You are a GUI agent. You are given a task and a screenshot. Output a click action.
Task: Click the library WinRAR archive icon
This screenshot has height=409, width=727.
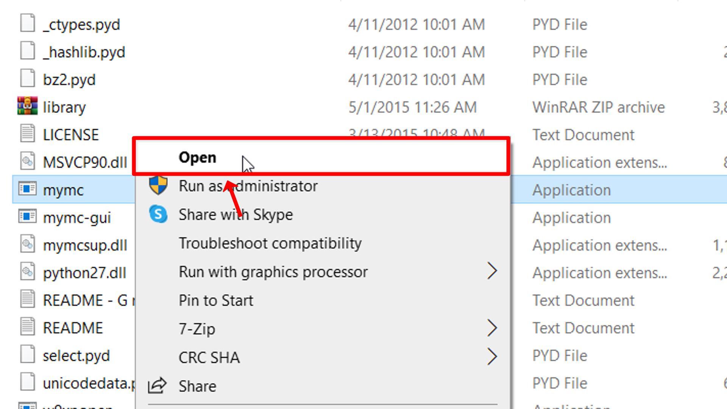point(27,106)
